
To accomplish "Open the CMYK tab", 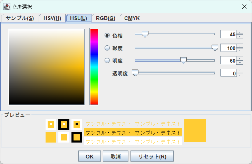I will 132,18.
